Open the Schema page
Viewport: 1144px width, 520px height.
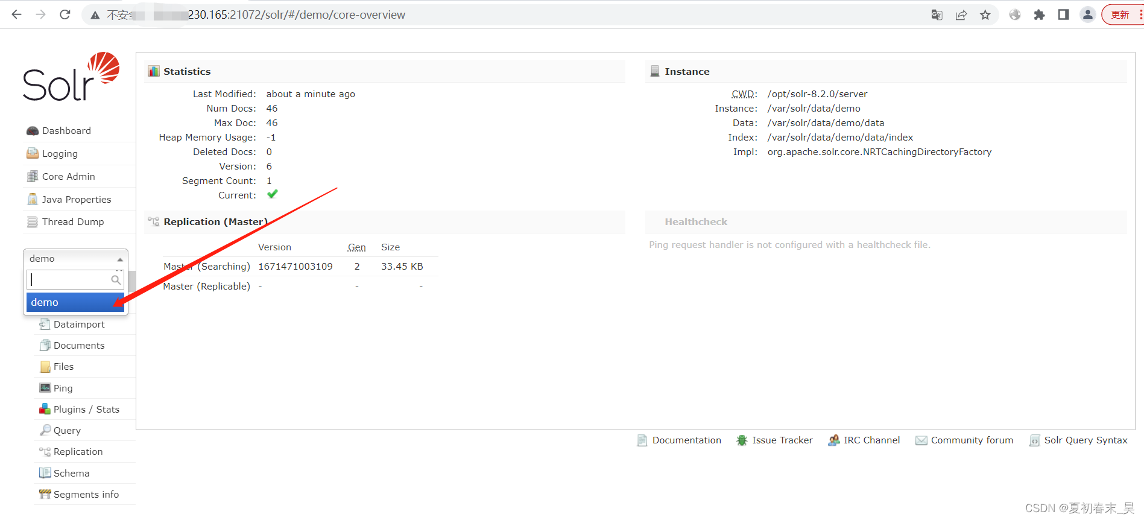coord(71,474)
